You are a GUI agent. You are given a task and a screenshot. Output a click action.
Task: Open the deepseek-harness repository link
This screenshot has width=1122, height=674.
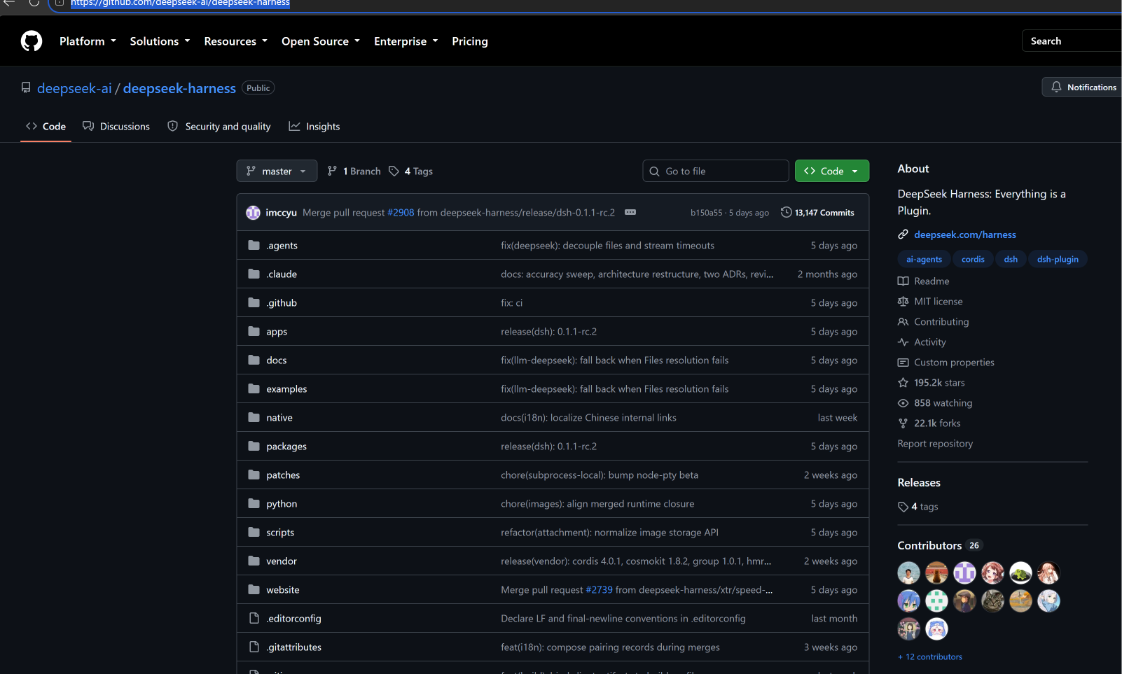coord(179,88)
